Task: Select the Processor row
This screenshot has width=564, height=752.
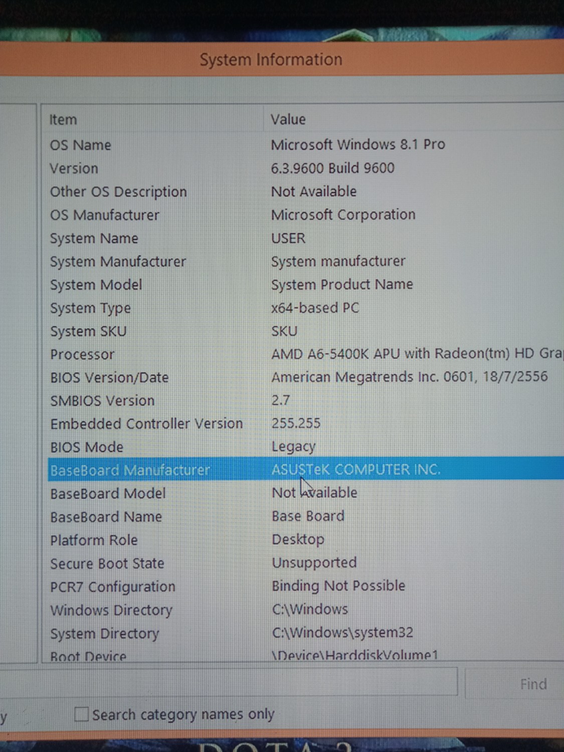Action: pos(305,354)
